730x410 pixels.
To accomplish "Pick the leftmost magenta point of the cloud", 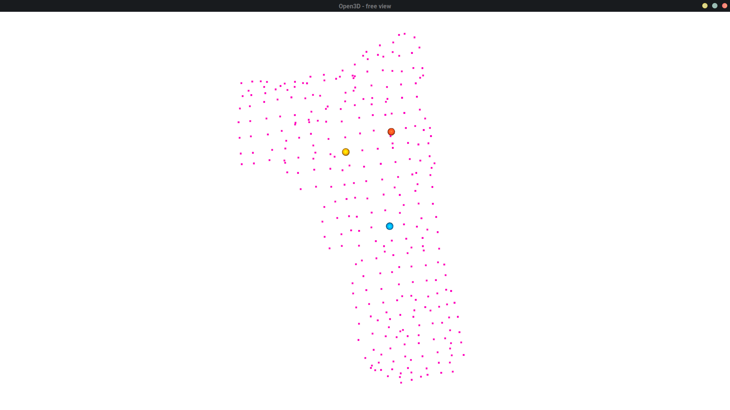I will (239, 122).
